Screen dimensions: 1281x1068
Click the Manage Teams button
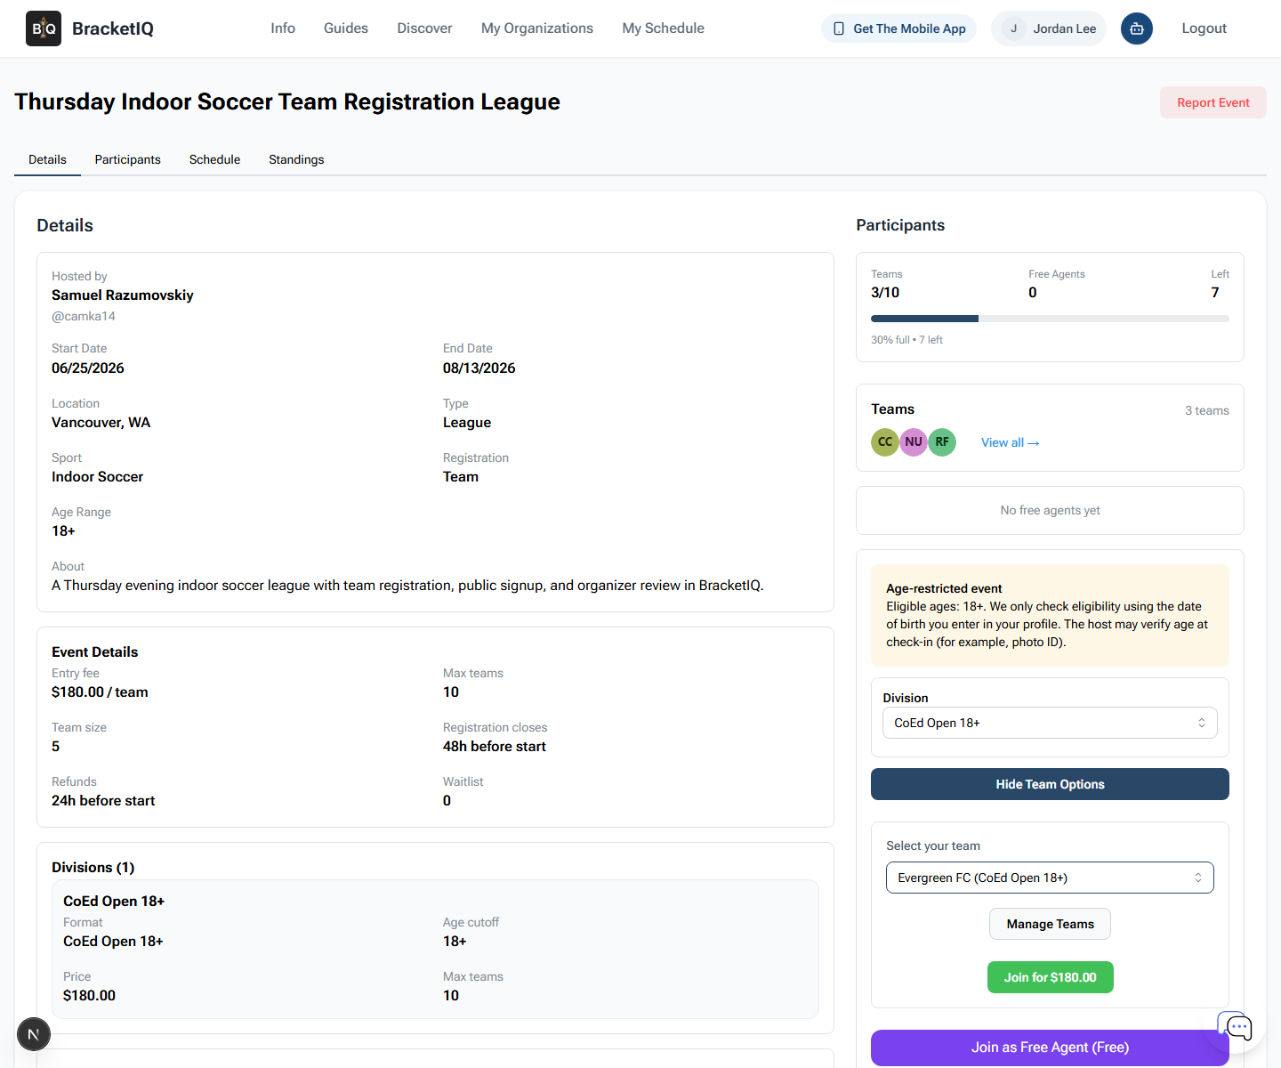[x=1050, y=924]
